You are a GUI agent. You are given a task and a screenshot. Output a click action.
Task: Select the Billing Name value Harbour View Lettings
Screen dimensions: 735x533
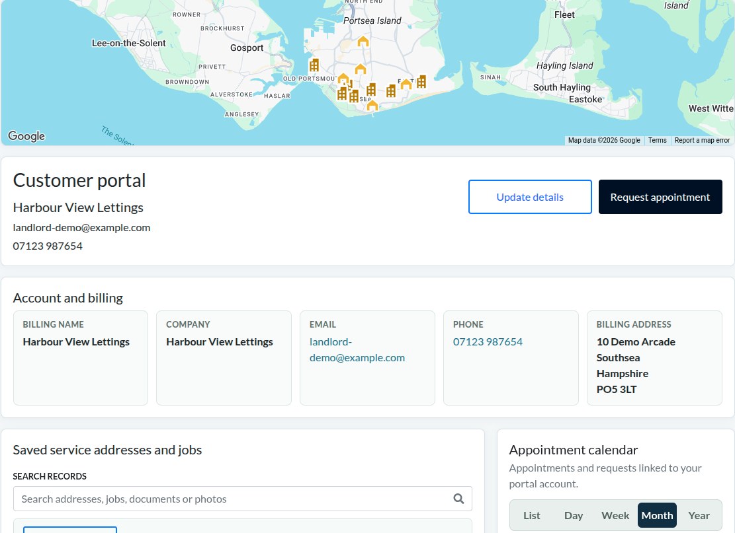tap(76, 342)
